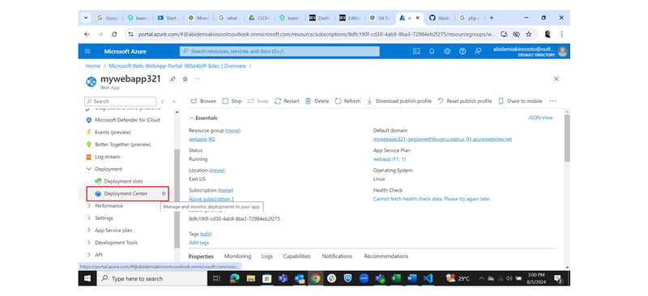Click the Home breadcrumb
This screenshot has height=296, width=648.
(x=93, y=66)
